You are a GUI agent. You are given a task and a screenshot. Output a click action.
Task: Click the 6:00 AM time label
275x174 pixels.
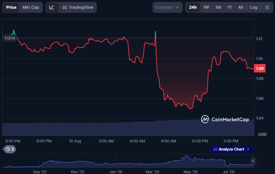coord(137,141)
